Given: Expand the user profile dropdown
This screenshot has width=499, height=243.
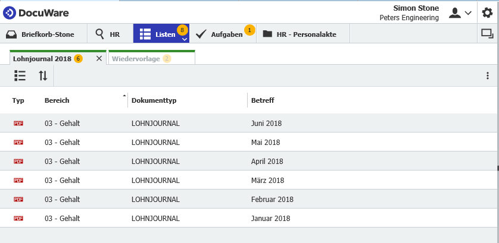Looking at the screenshot, I should point(460,12).
